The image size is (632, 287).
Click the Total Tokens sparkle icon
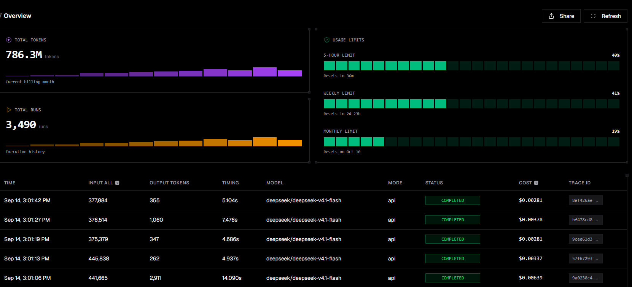click(9, 40)
